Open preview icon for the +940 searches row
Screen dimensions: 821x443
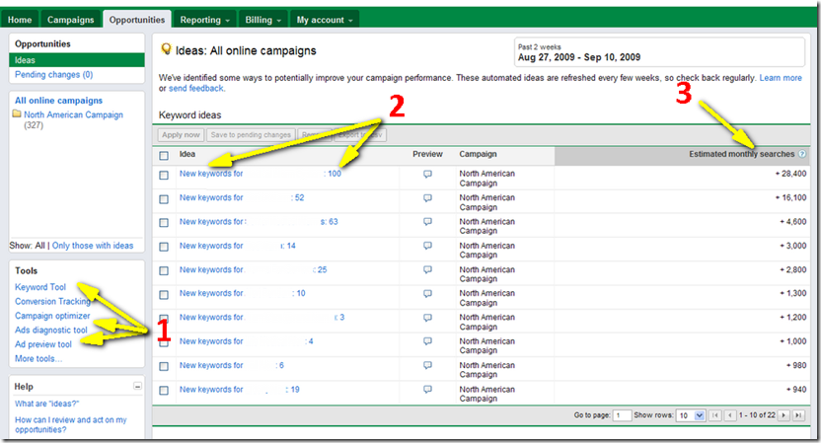(x=428, y=390)
